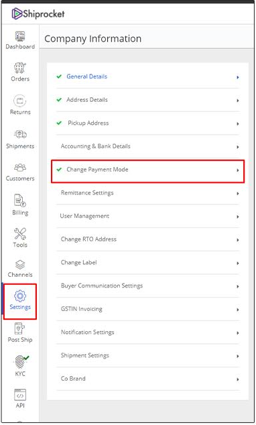Expand Shipment Settings arrow
256x425 pixels.
(238, 356)
